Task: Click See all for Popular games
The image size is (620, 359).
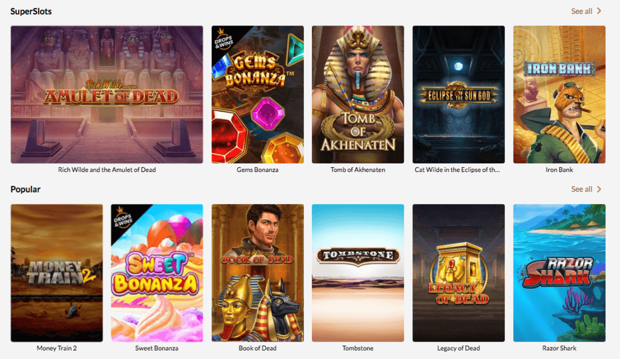Action: 582,189
